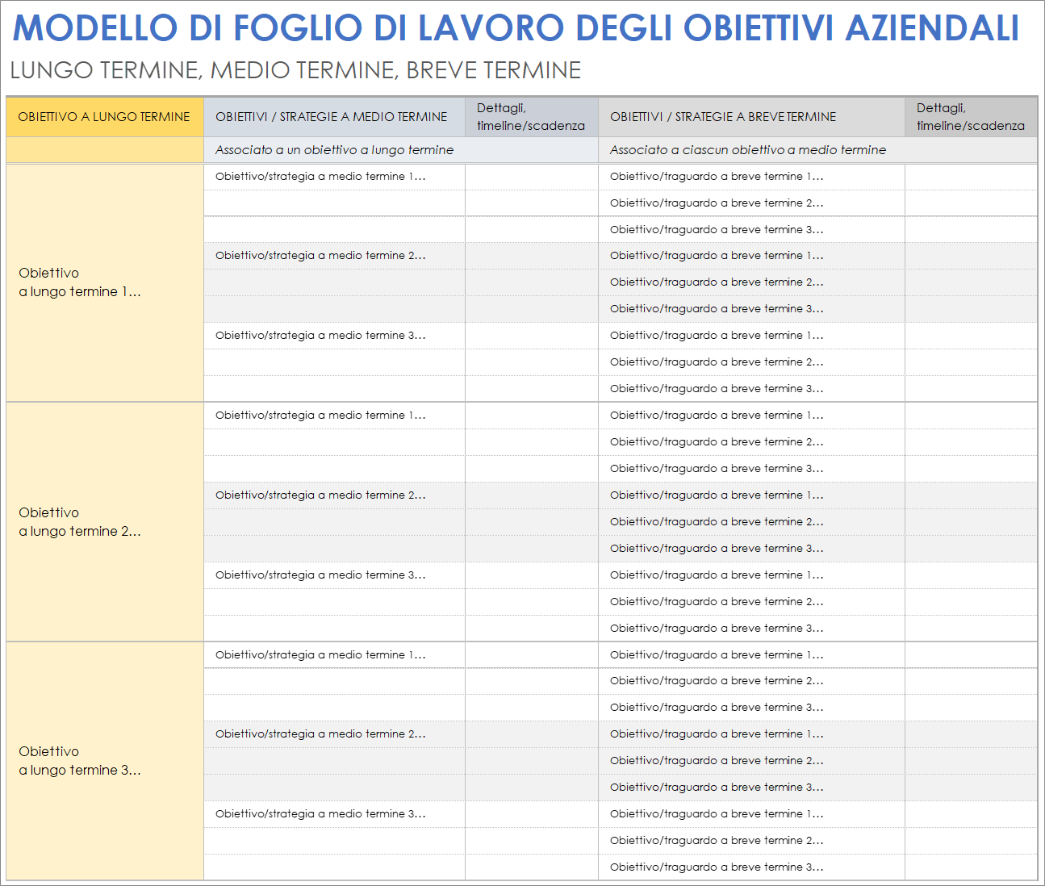The height and width of the screenshot is (886, 1045).
Task: Select 'medio termine 1…' in lungo termine 1 block
Action: coord(334,177)
